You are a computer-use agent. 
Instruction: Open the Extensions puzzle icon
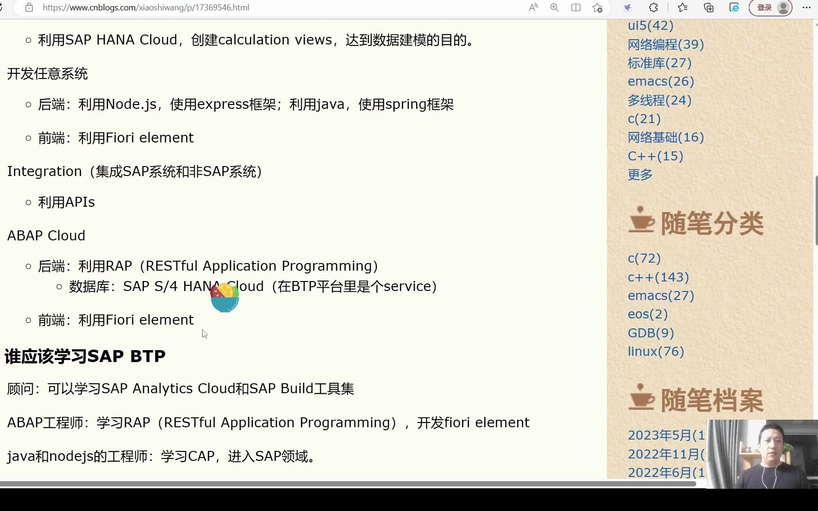point(653,8)
